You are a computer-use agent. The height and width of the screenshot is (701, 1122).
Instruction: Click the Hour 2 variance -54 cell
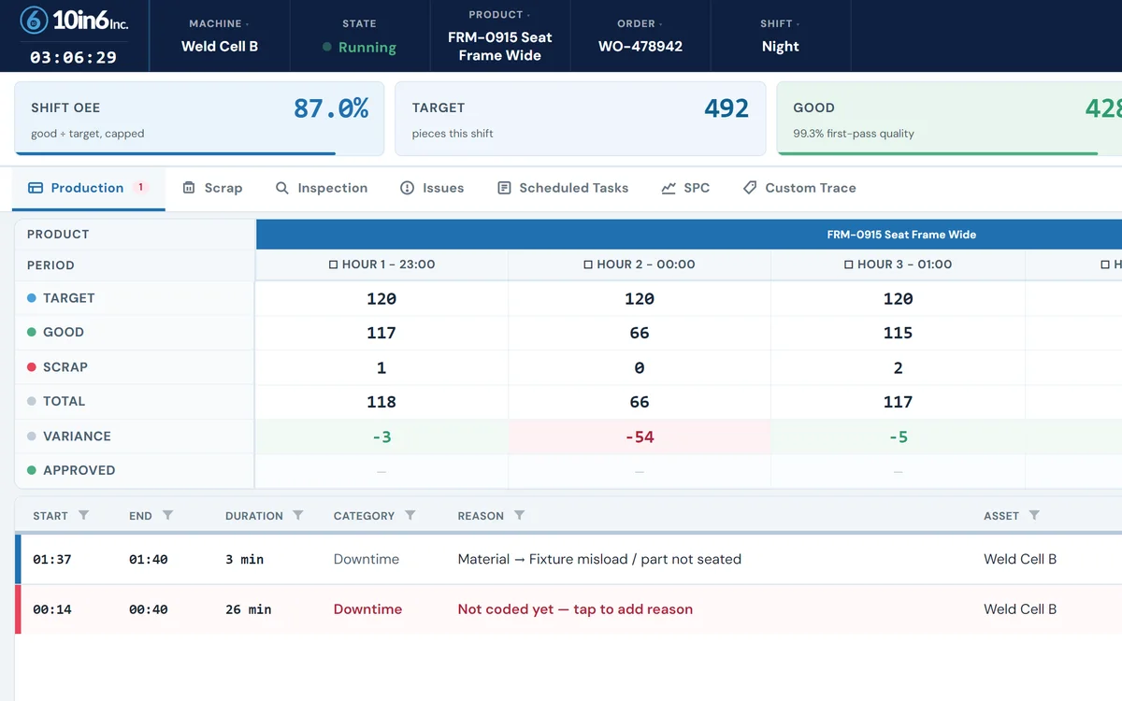pyautogui.click(x=640, y=436)
